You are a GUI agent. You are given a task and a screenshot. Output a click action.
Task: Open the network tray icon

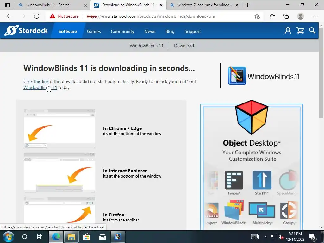click(x=274, y=237)
